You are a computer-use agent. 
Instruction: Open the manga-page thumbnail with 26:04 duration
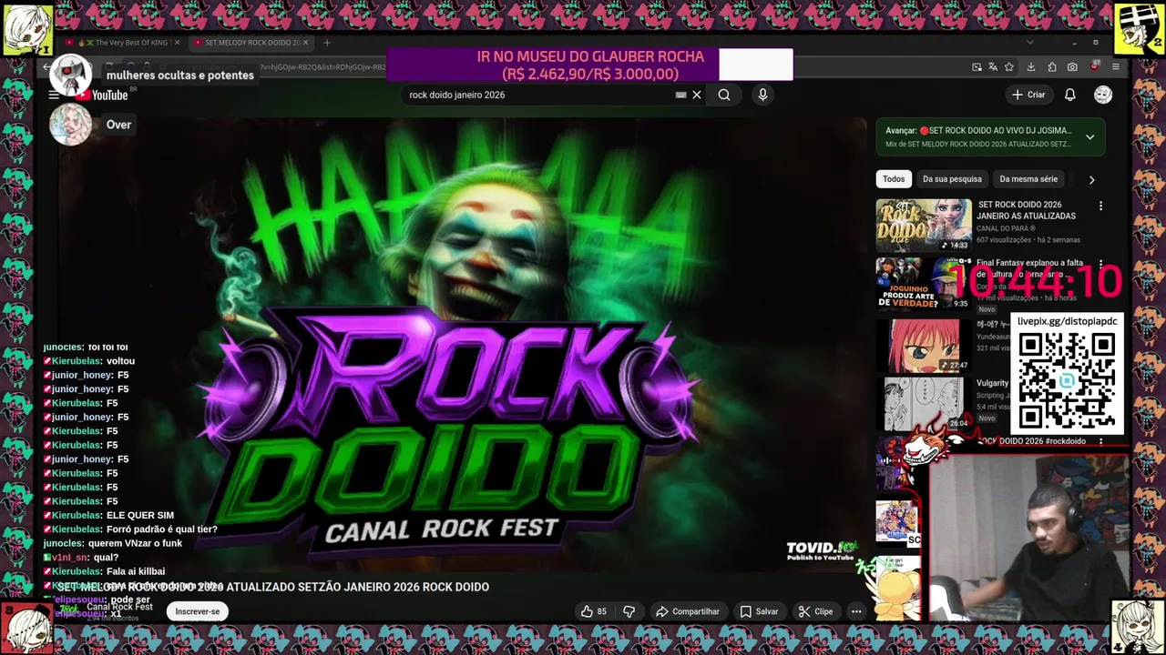(x=924, y=404)
